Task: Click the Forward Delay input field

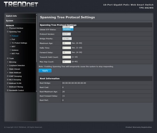Action: click(x=67, y=52)
